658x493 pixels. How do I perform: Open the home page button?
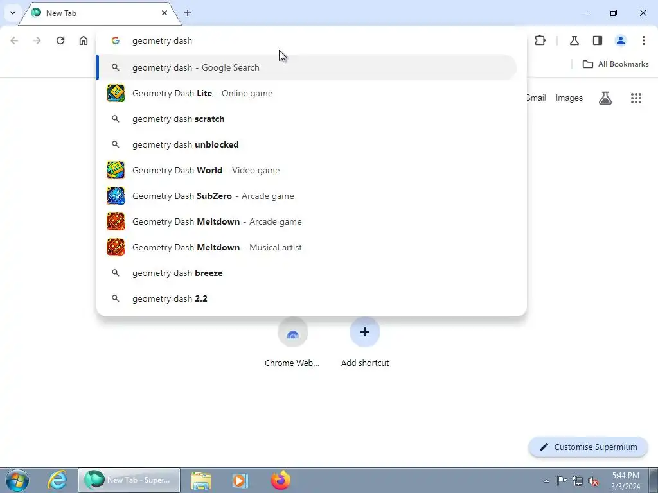pyautogui.click(x=84, y=40)
